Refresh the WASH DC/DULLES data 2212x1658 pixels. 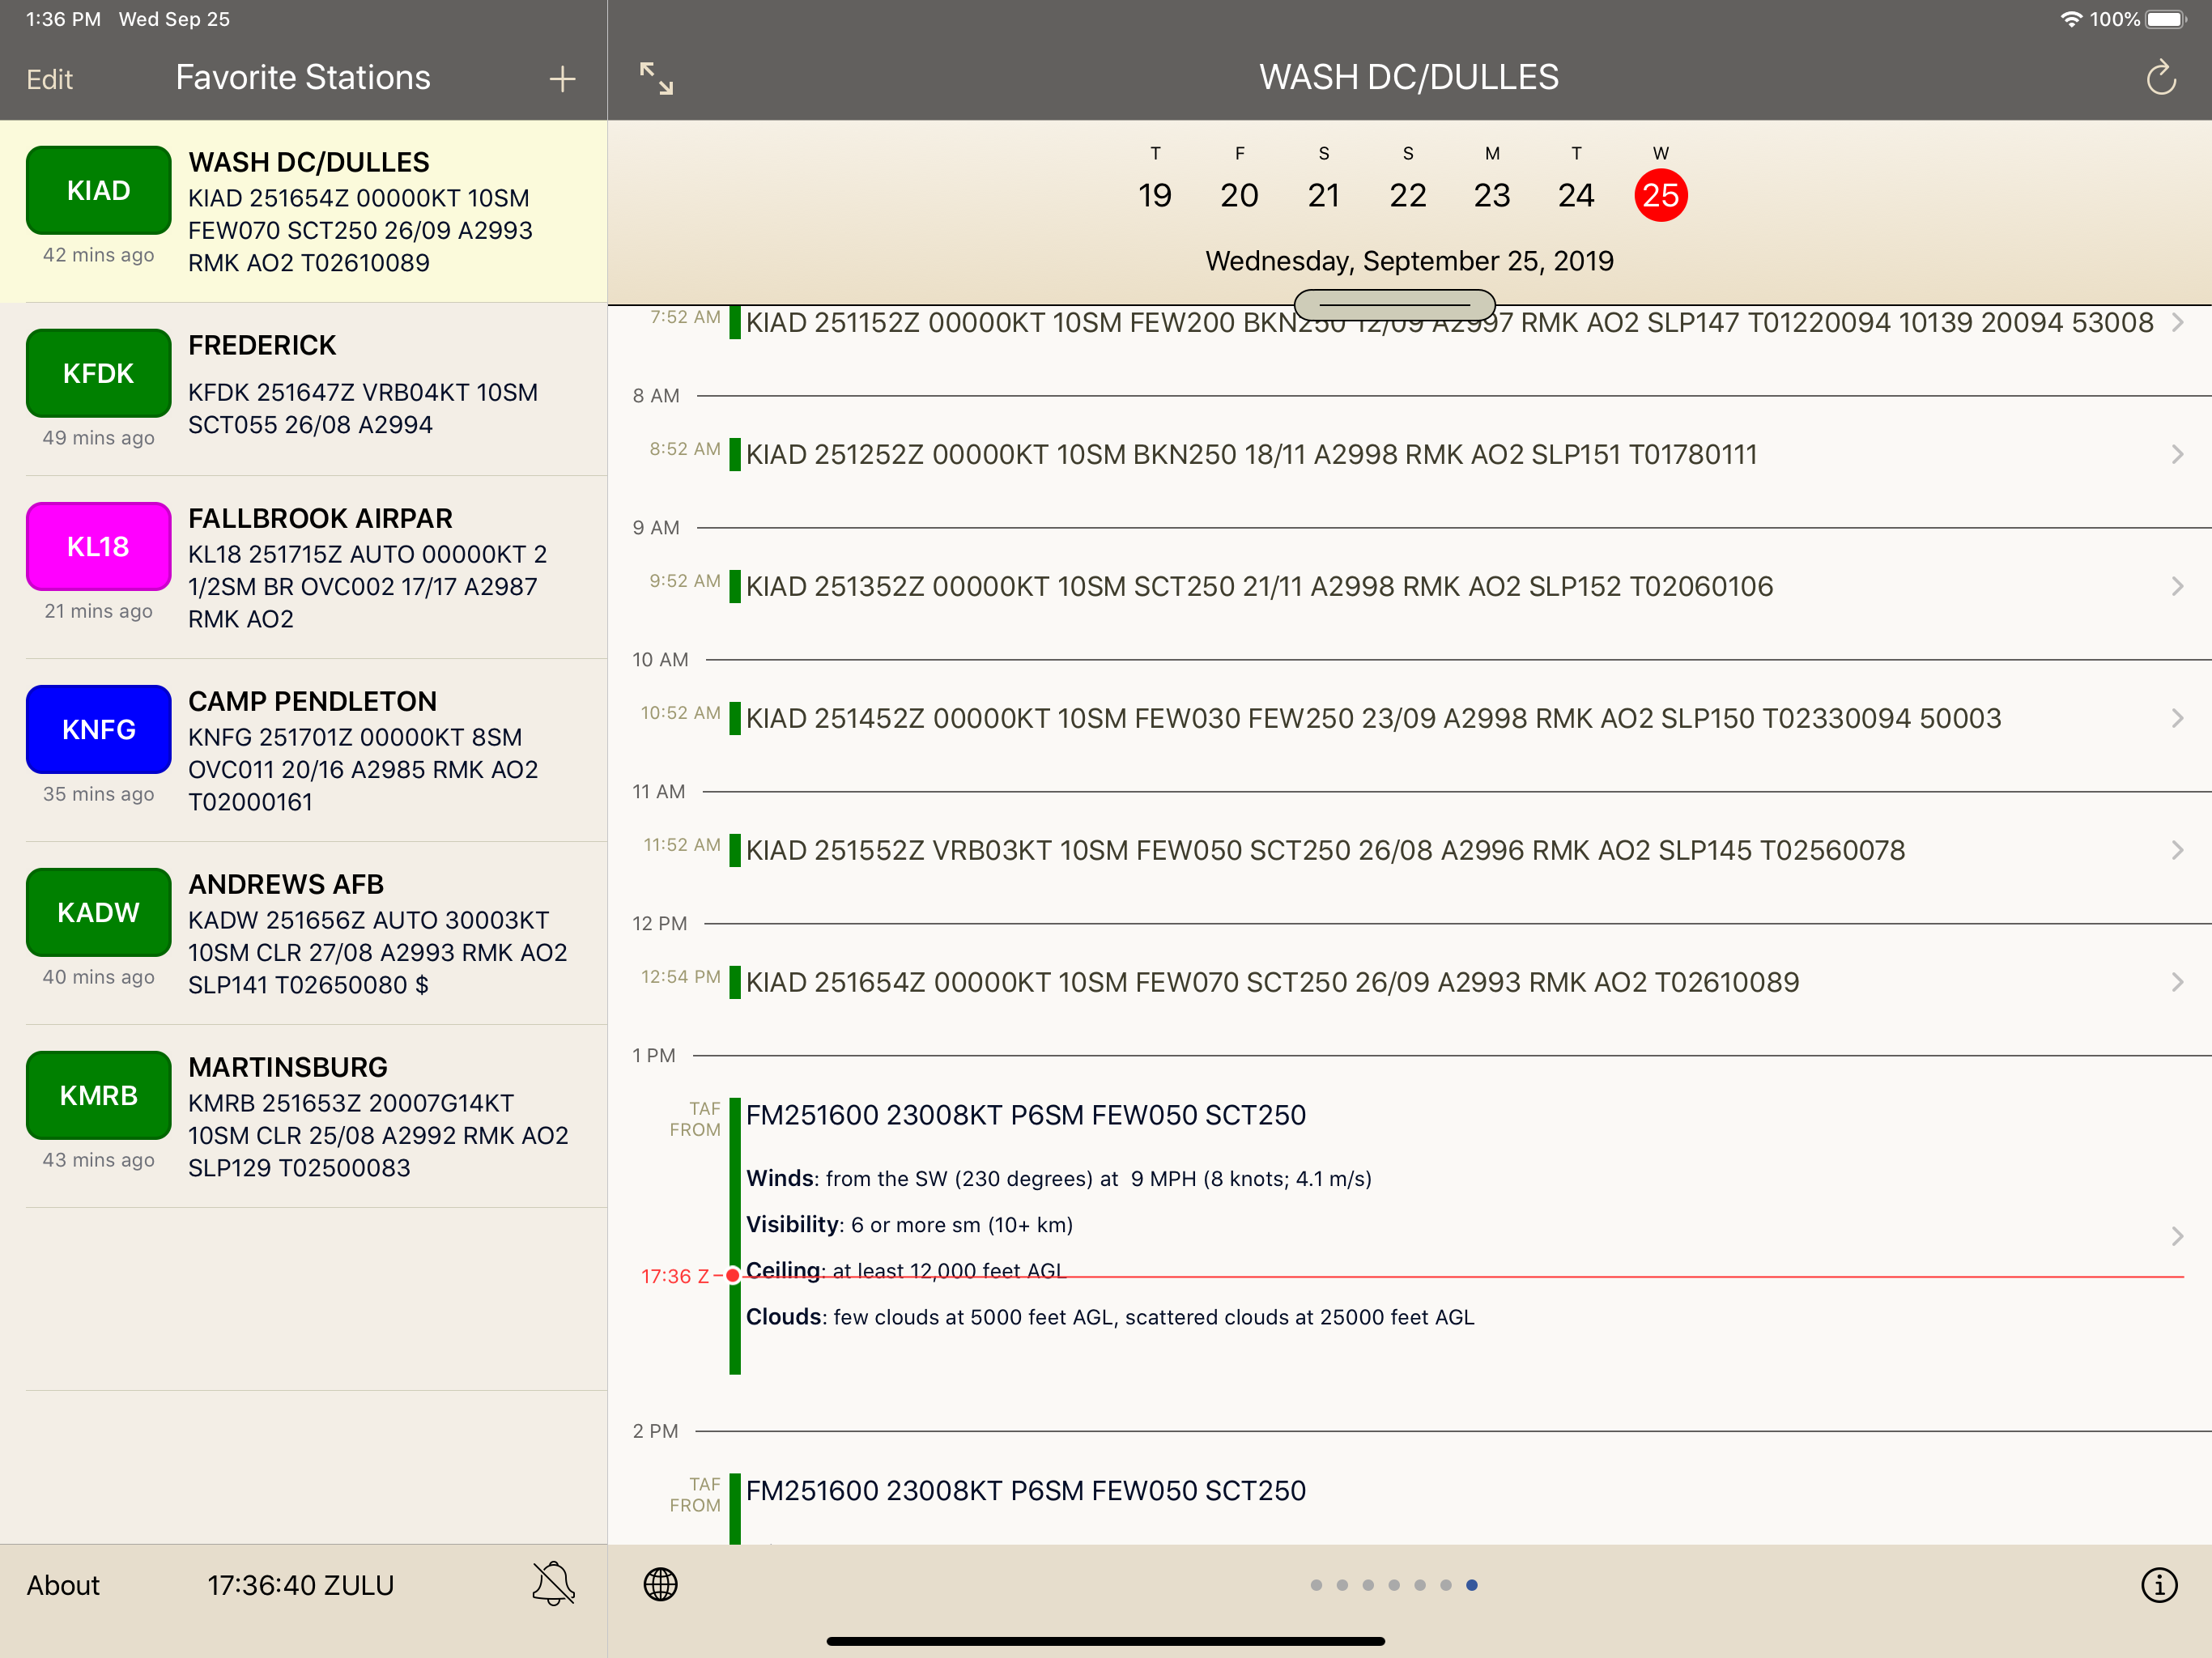tap(2161, 77)
